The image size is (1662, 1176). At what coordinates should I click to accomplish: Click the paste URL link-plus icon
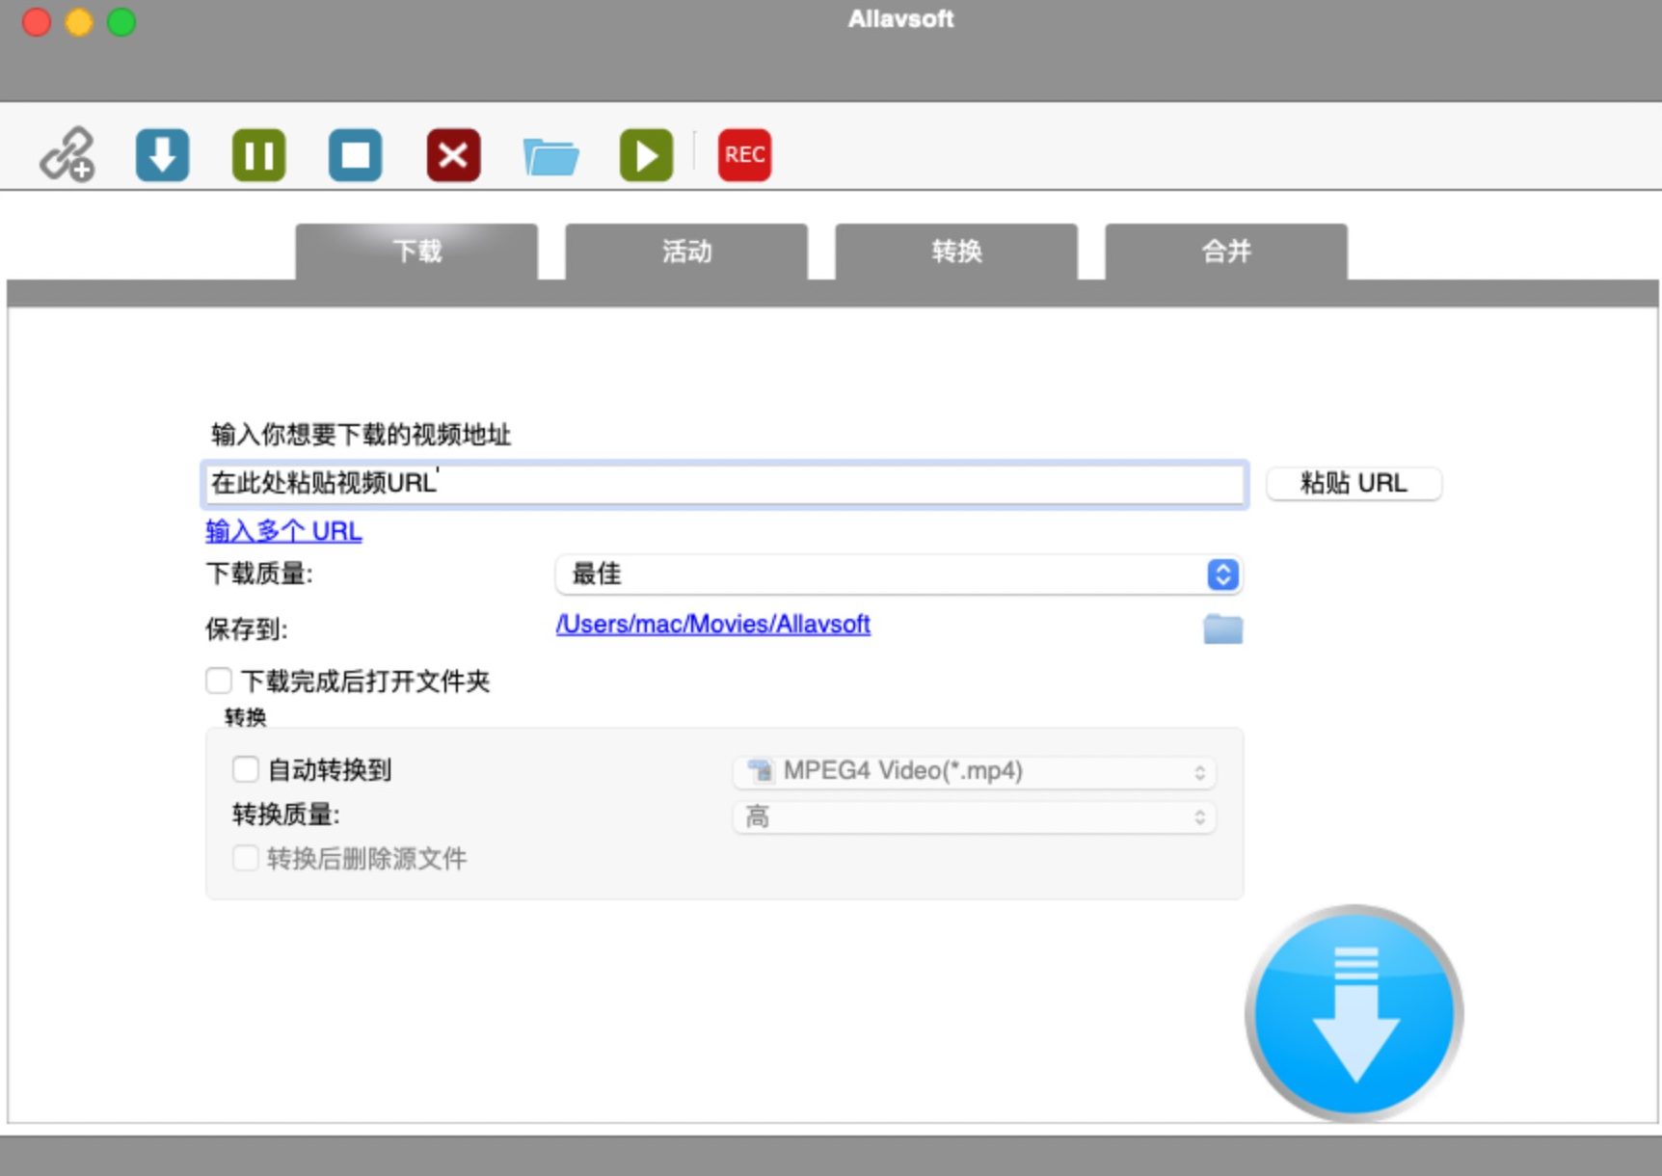pyautogui.click(x=67, y=154)
